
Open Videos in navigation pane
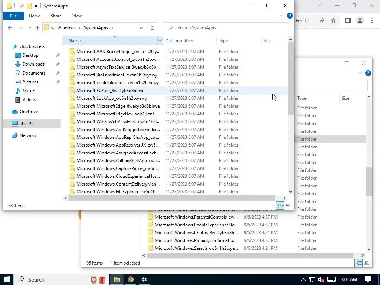pyautogui.click(x=29, y=99)
